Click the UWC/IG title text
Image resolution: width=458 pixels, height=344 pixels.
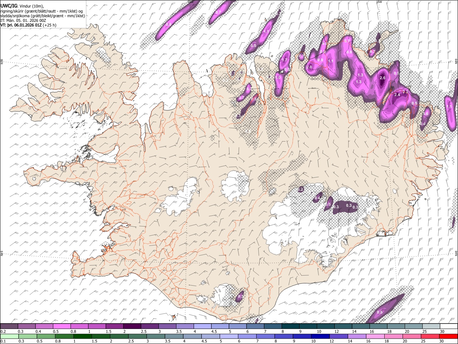(x=9, y=6)
